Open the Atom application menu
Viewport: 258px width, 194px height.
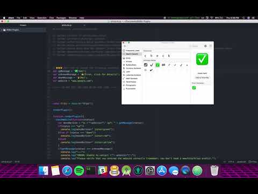(11, 18)
